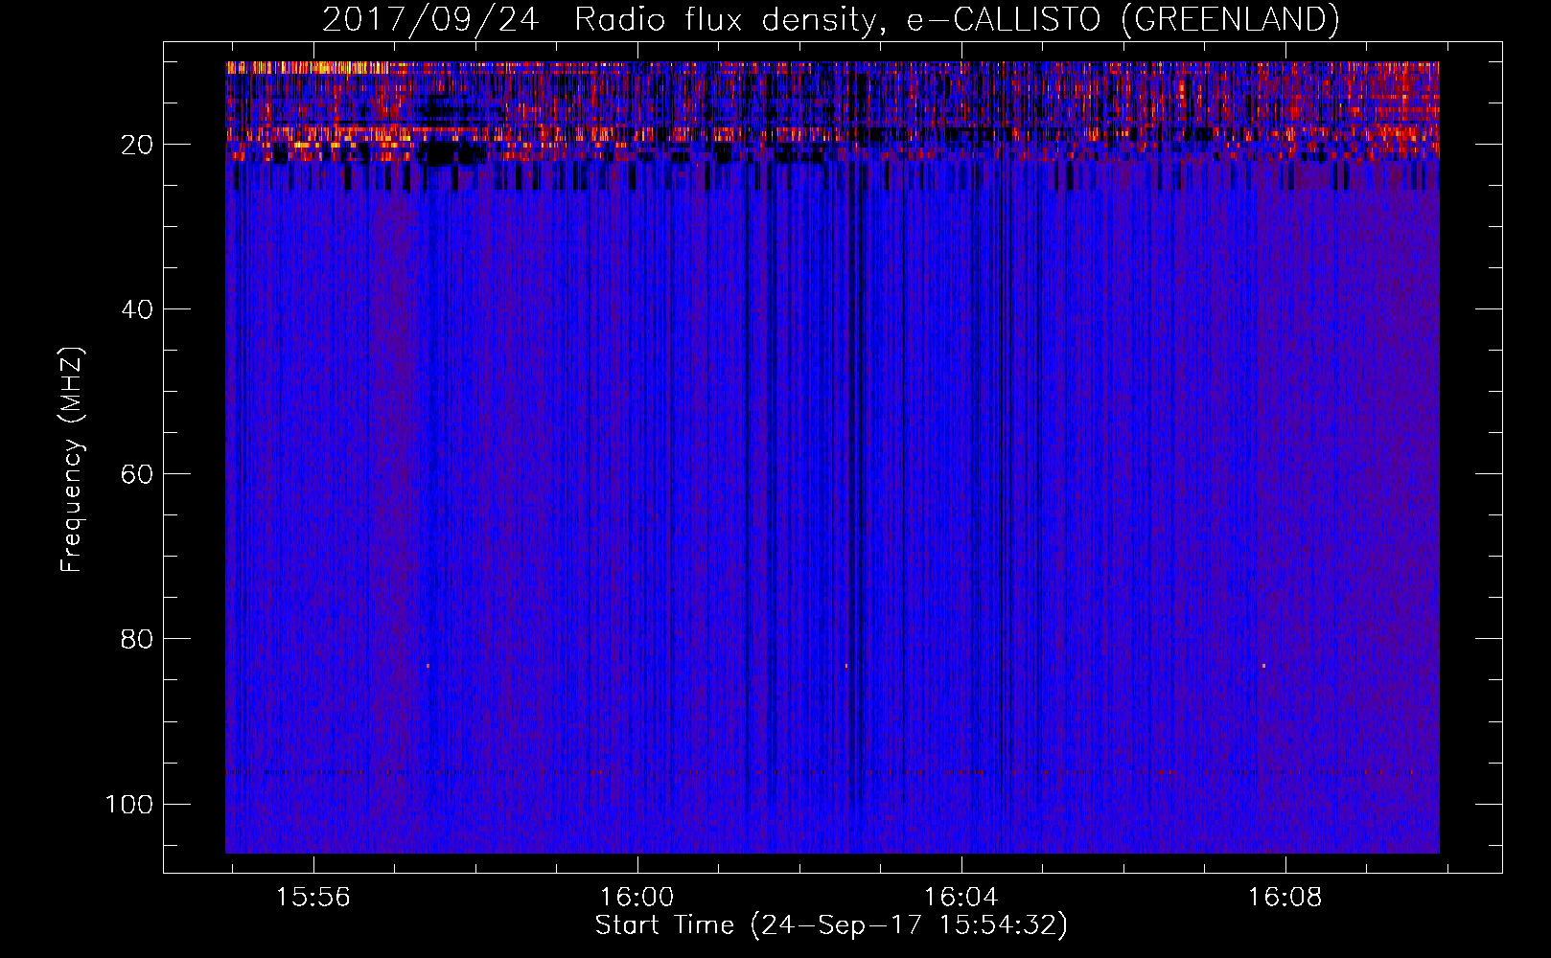Click the 16:00 time axis label

(x=637, y=898)
